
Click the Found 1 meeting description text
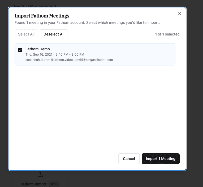pos(87,23)
